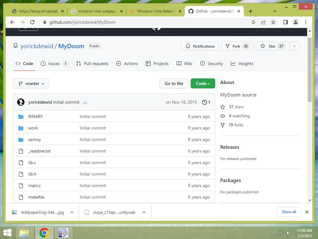Switch to Windows Vista Default tab
The width and height of the screenshot is (318, 239).
(x=156, y=11)
